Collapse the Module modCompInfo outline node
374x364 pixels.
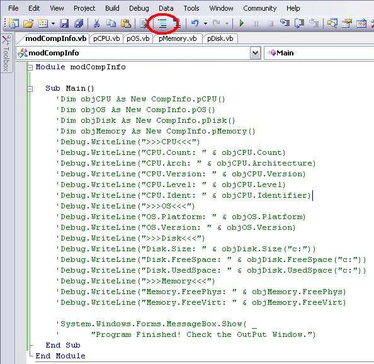coord(30,67)
